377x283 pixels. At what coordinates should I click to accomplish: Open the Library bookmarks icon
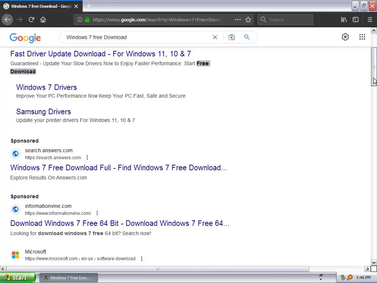[344, 20]
